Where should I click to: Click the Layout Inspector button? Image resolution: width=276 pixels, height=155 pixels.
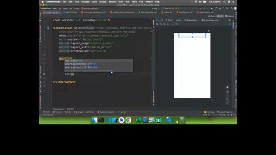point(225,112)
